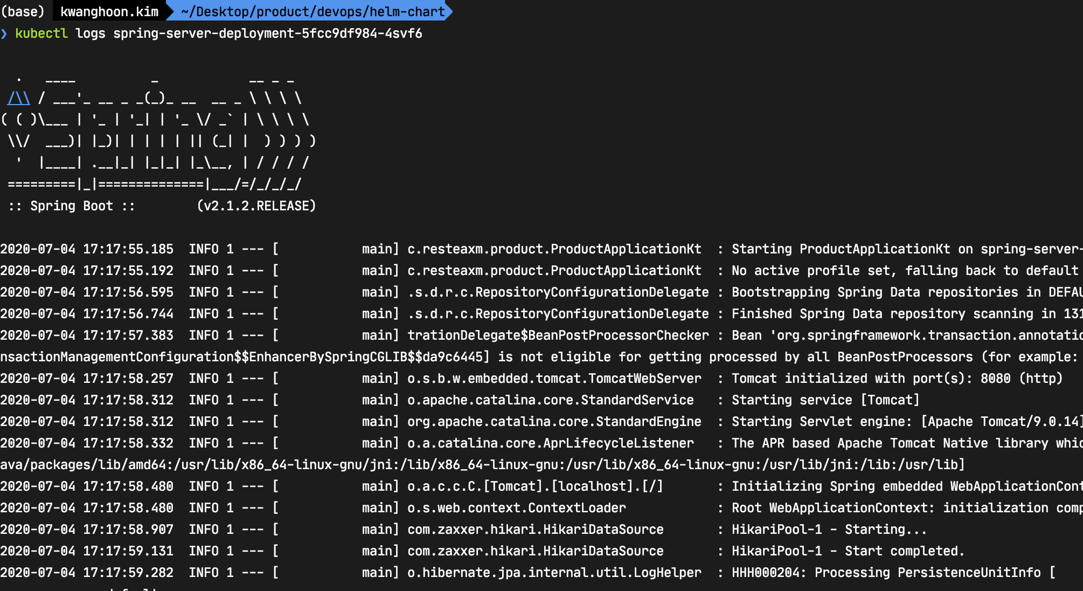The height and width of the screenshot is (591, 1083).
Task: Click the o.hibernate.jpa.internal.util.LogHelper logger name
Action: point(554,573)
